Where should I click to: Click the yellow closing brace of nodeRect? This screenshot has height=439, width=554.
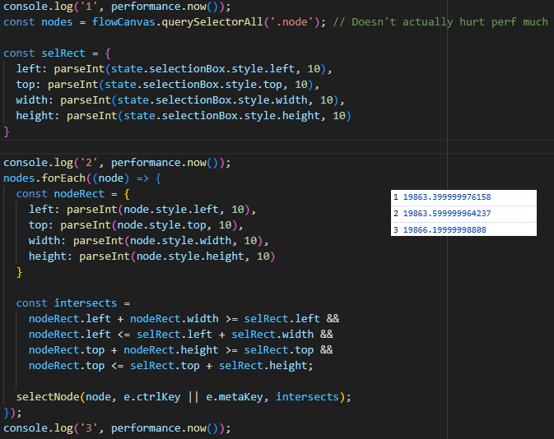(19, 272)
